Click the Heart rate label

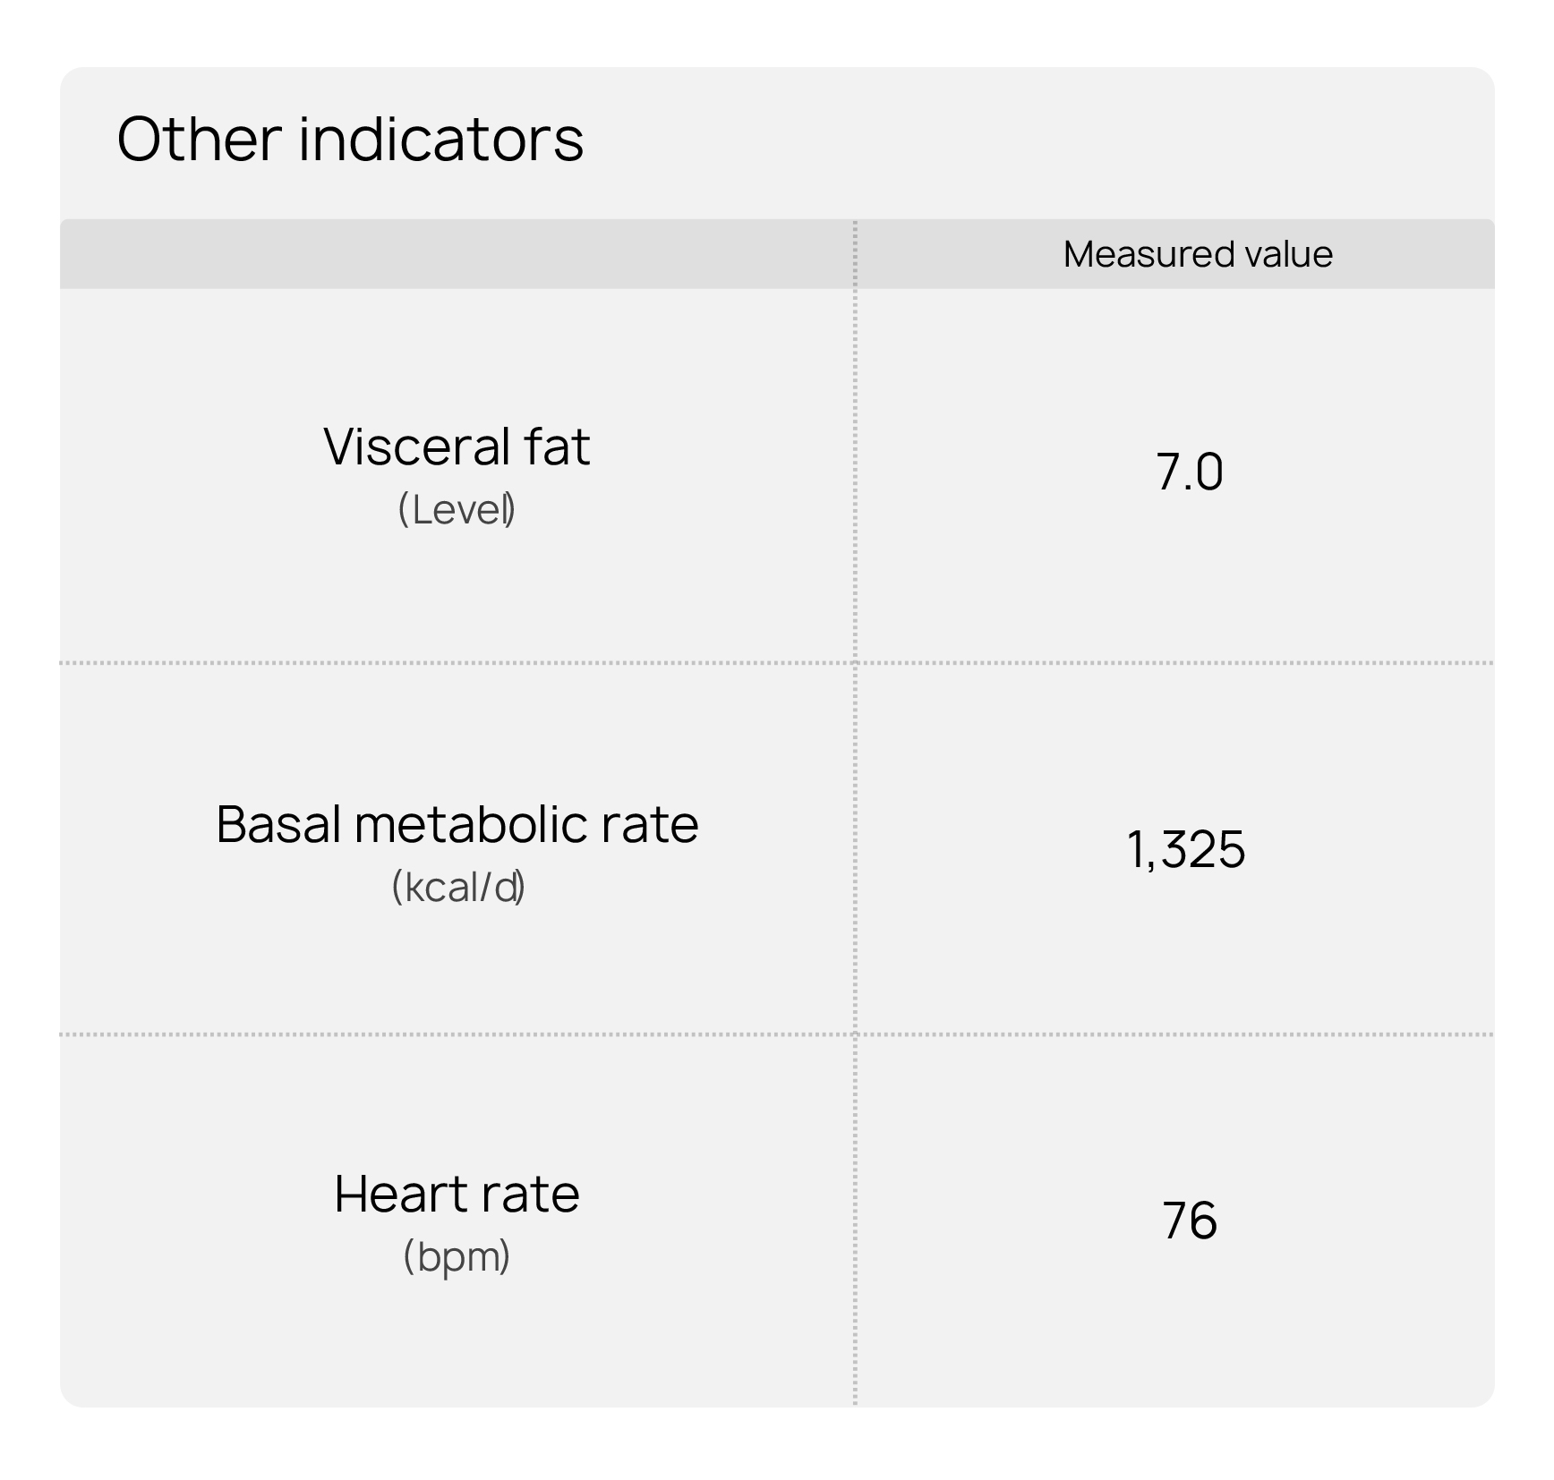pyautogui.click(x=457, y=1194)
